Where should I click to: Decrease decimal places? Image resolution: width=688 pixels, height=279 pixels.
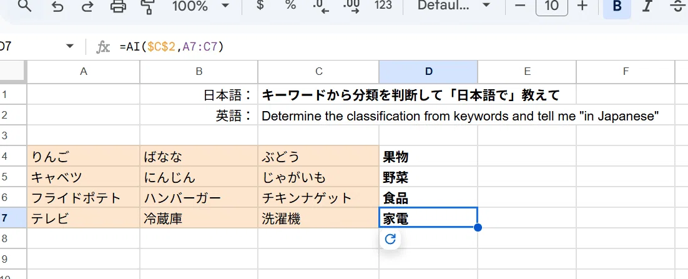pos(321,6)
